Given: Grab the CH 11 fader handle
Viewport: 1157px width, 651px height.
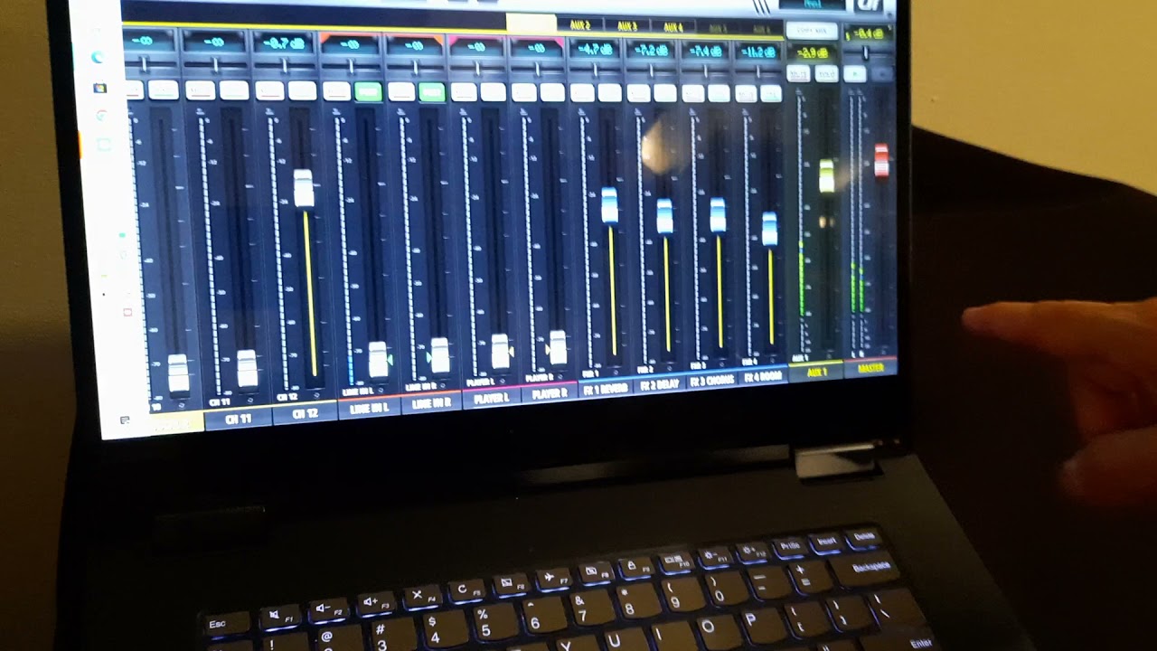Looking at the screenshot, I should (x=247, y=369).
